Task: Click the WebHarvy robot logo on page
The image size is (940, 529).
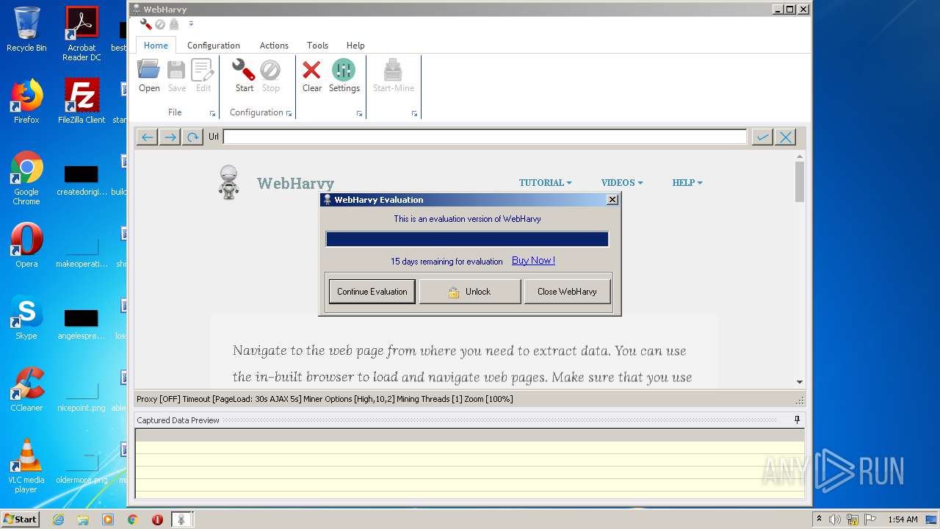Action: click(229, 182)
